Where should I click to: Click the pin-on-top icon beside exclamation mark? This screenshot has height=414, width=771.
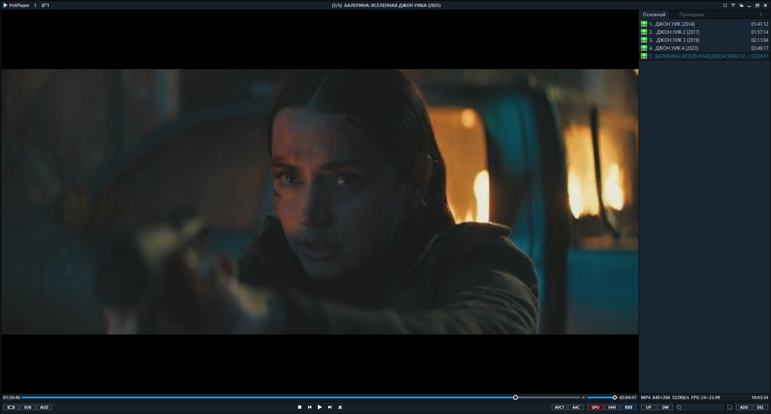point(45,5)
